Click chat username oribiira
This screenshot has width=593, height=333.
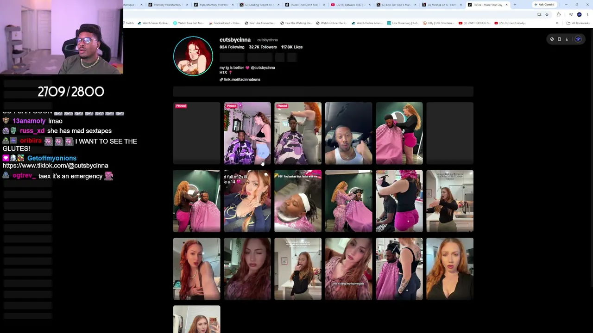[31, 141]
